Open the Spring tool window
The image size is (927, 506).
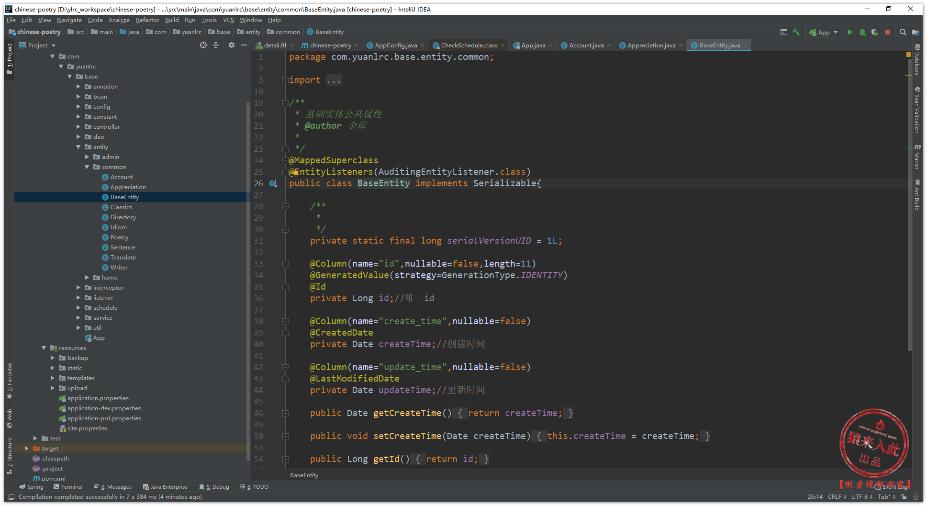point(32,487)
